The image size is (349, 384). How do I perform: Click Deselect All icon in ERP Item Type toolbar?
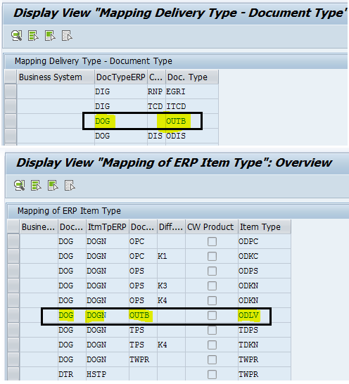click(70, 186)
